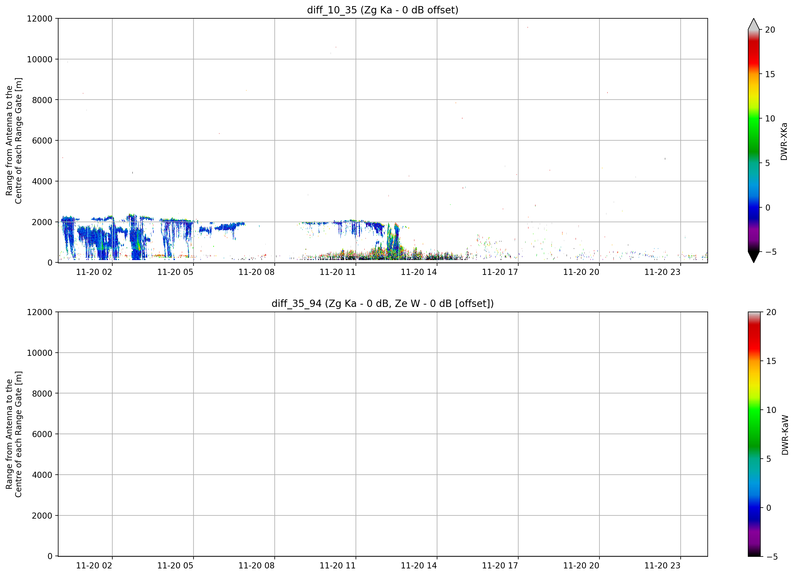
Task: Click the '11-20 11' tick label on top plot
Action: [338, 272]
